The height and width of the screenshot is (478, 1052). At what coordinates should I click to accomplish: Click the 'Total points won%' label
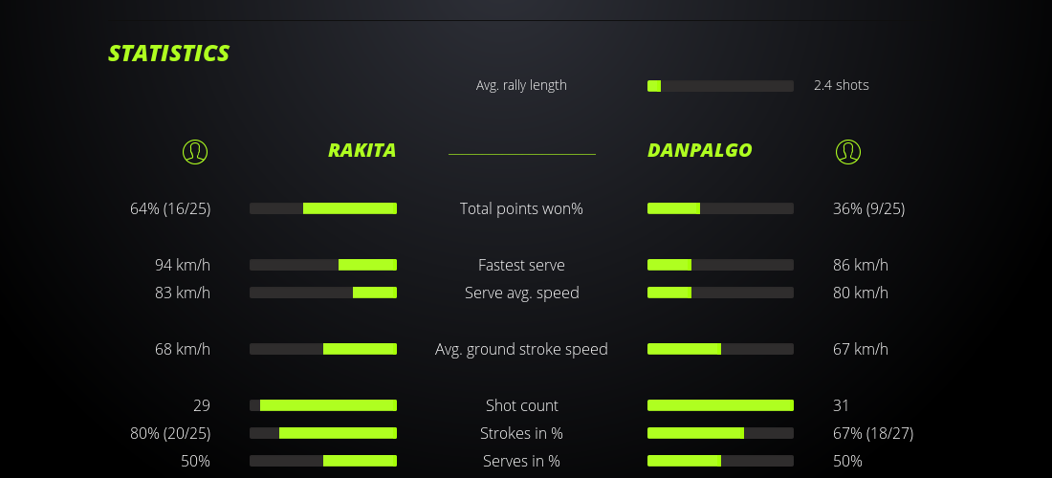point(521,208)
